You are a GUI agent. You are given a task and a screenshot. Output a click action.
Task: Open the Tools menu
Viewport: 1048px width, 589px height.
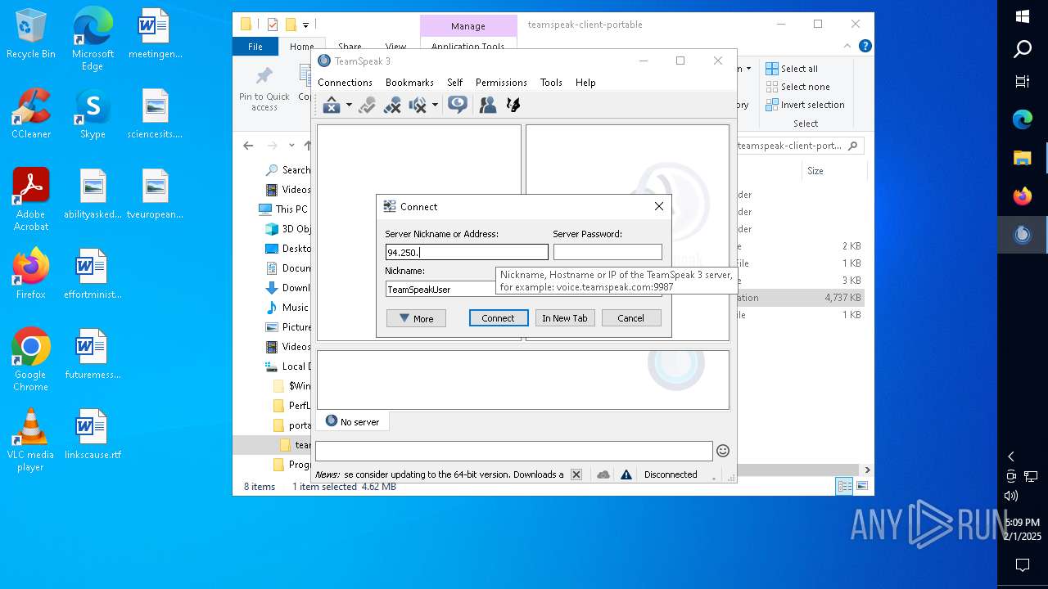click(x=551, y=83)
